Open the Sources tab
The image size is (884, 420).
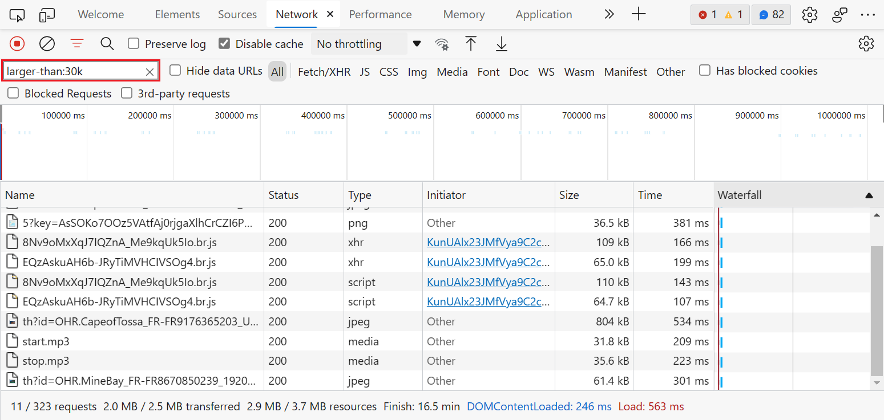(237, 15)
